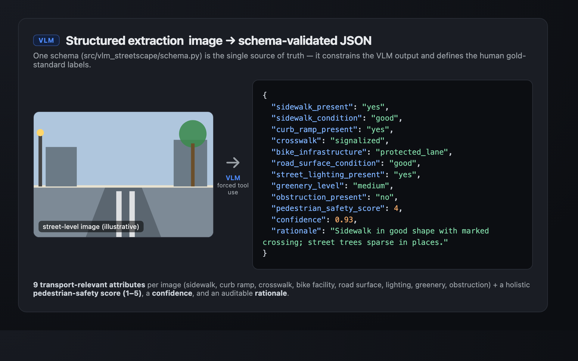Click the "sidewalk_condition" JSON line
Image resolution: width=578 pixels, height=361 pixels.
pos(337,118)
